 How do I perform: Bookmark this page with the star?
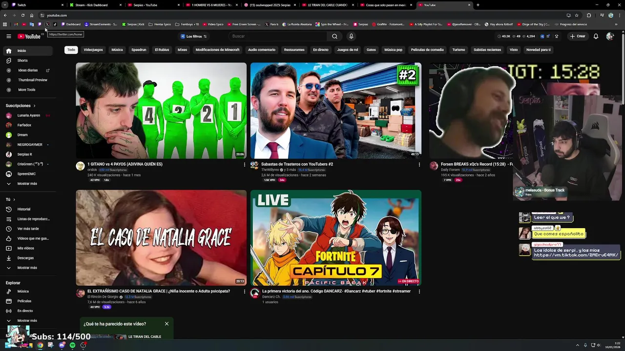(577, 15)
